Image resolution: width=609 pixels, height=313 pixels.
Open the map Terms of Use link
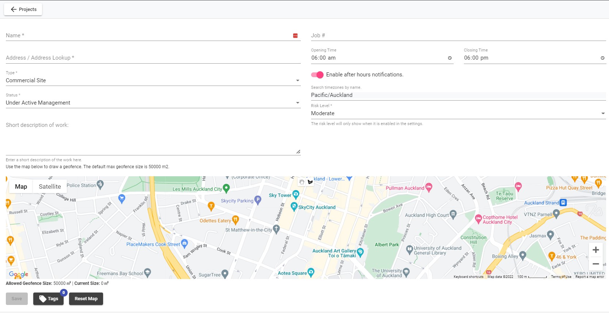click(x=561, y=277)
